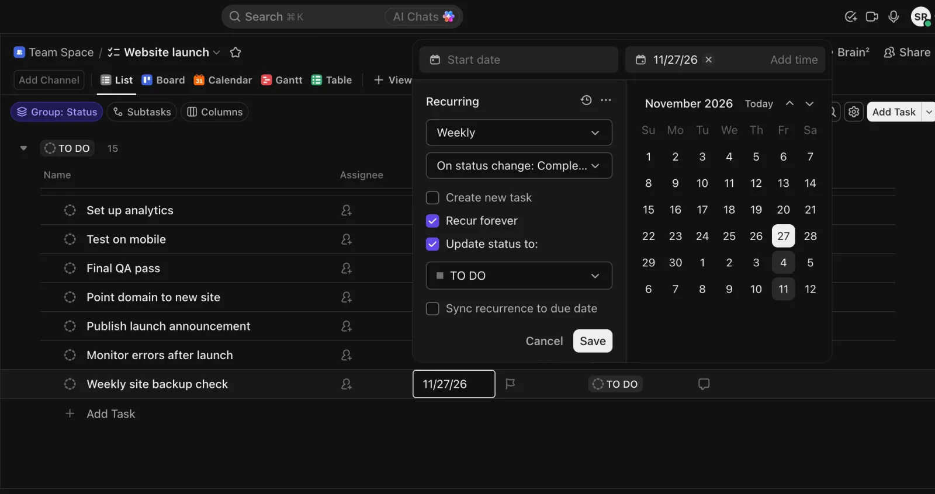
Task: Assign someone to Monitor errors after launch
Action: [347, 355]
